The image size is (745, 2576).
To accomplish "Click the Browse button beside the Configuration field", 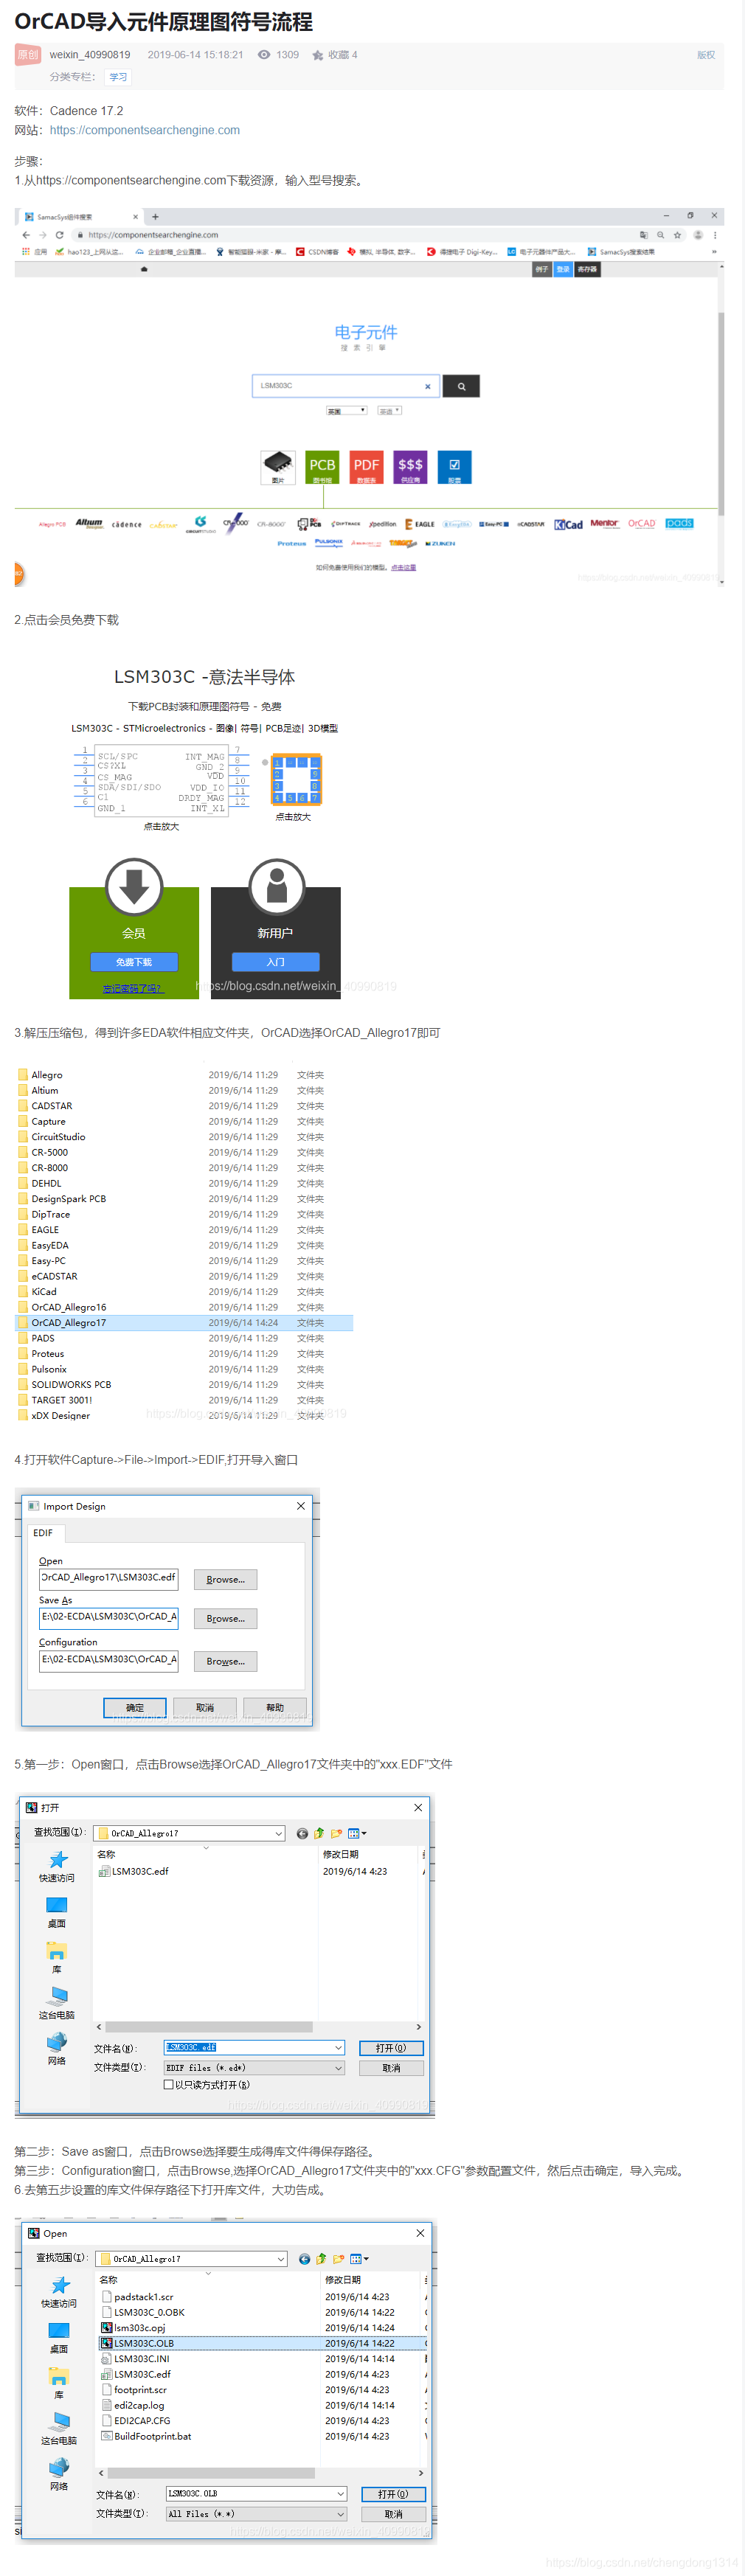I will [x=225, y=1661].
